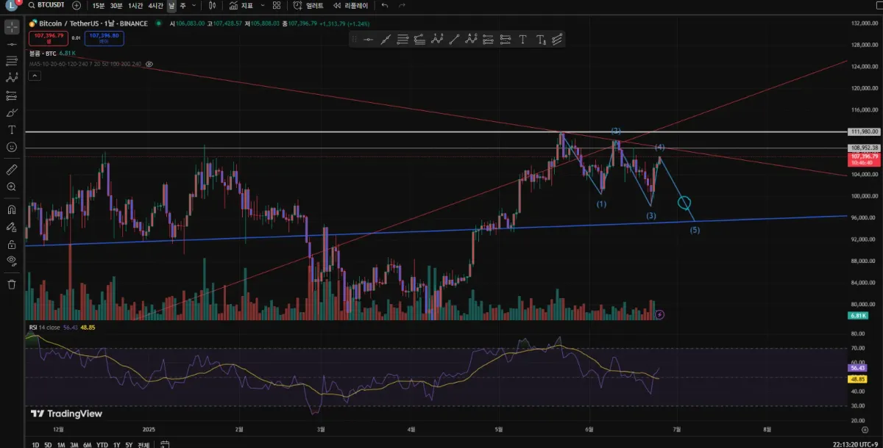
Task: Toggle stay in drawing mode
Action: tap(12, 227)
